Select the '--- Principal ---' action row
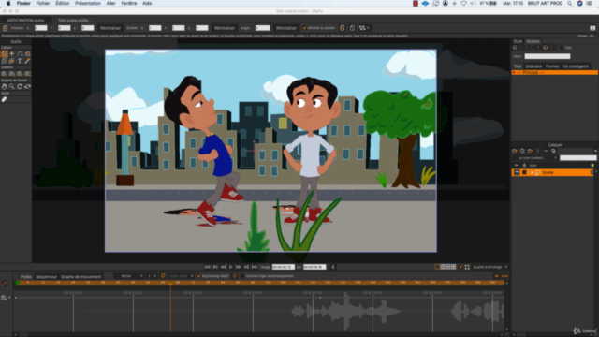The height and width of the screenshot is (337, 599). click(554, 72)
